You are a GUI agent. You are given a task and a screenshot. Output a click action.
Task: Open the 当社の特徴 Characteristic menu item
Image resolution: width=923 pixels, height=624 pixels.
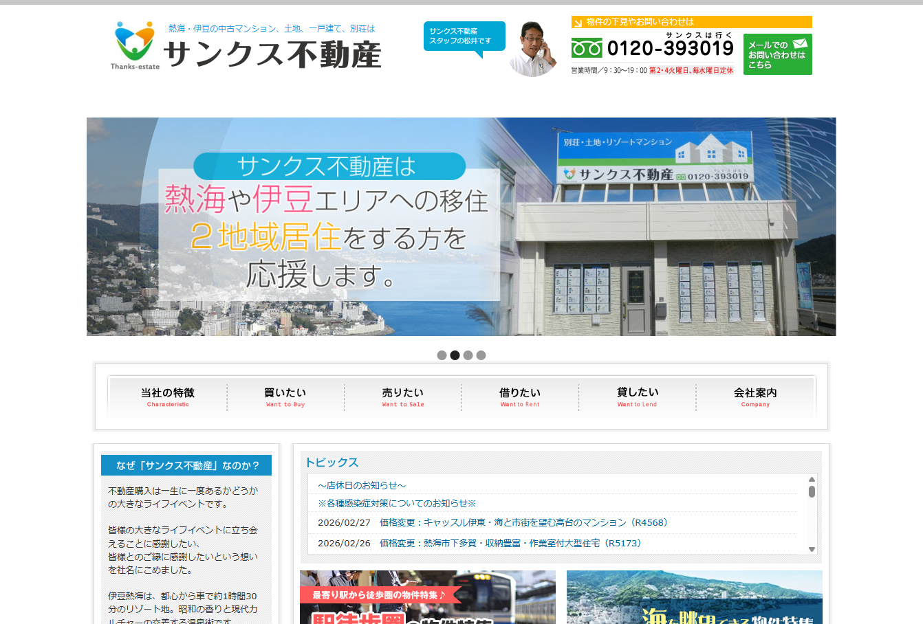(167, 397)
